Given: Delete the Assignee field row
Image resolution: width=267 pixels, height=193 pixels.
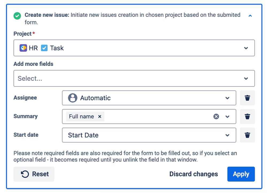Looking at the screenshot, I should (247, 98).
